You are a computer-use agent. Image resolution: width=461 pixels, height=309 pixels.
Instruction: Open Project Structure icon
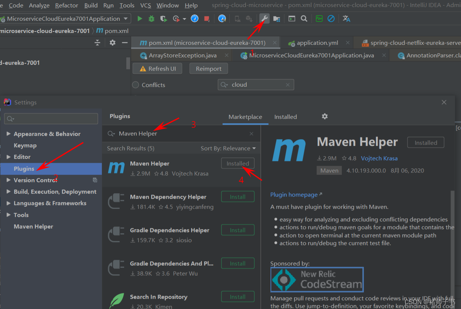pyautogui.click(x=277, y=19)
